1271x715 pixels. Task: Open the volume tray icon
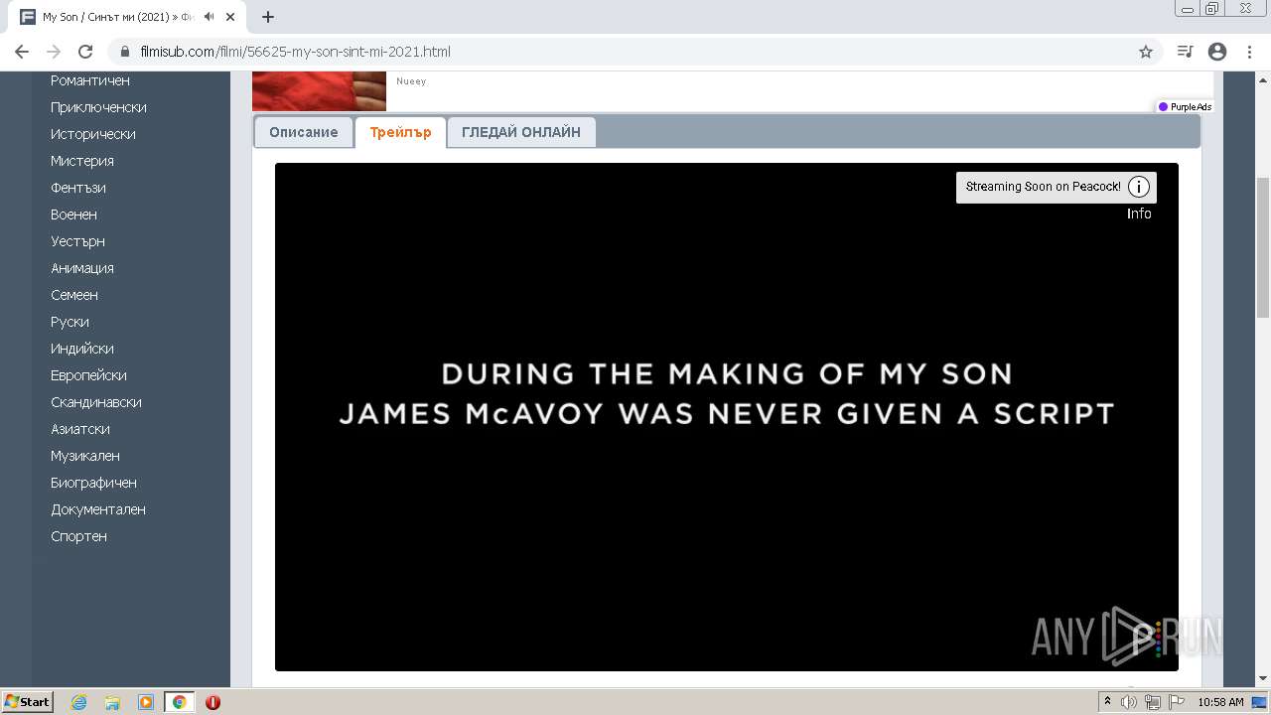click(1129, 702)
